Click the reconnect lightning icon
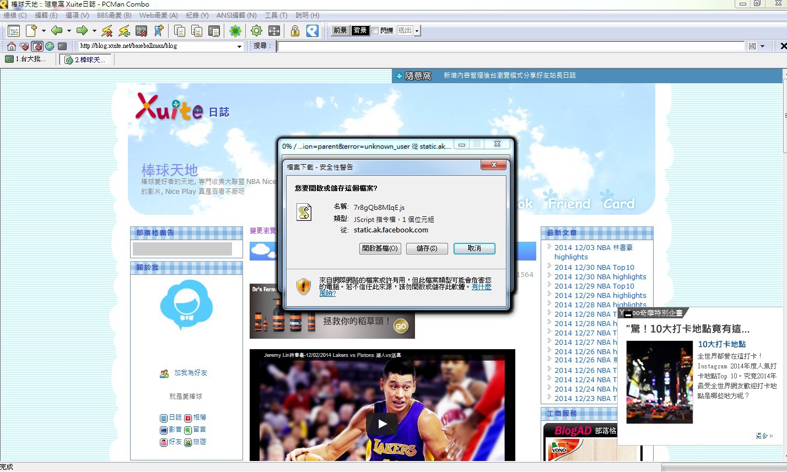Screen dimensions: 787x472 [x=124, y=31]
